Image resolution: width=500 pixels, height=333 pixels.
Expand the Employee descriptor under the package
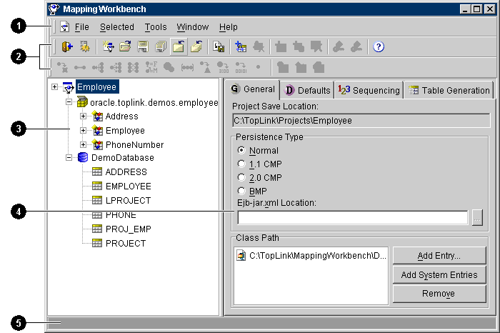[83, 131]
